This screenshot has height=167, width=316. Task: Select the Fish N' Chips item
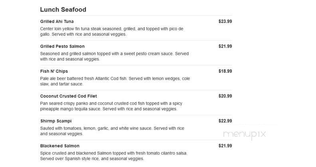click(x=54, y=72)
